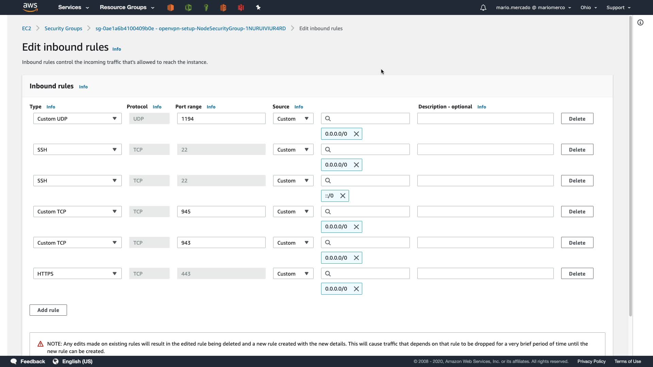
Task: Click the info circle icon at right edge
Action: coord(640,22)
